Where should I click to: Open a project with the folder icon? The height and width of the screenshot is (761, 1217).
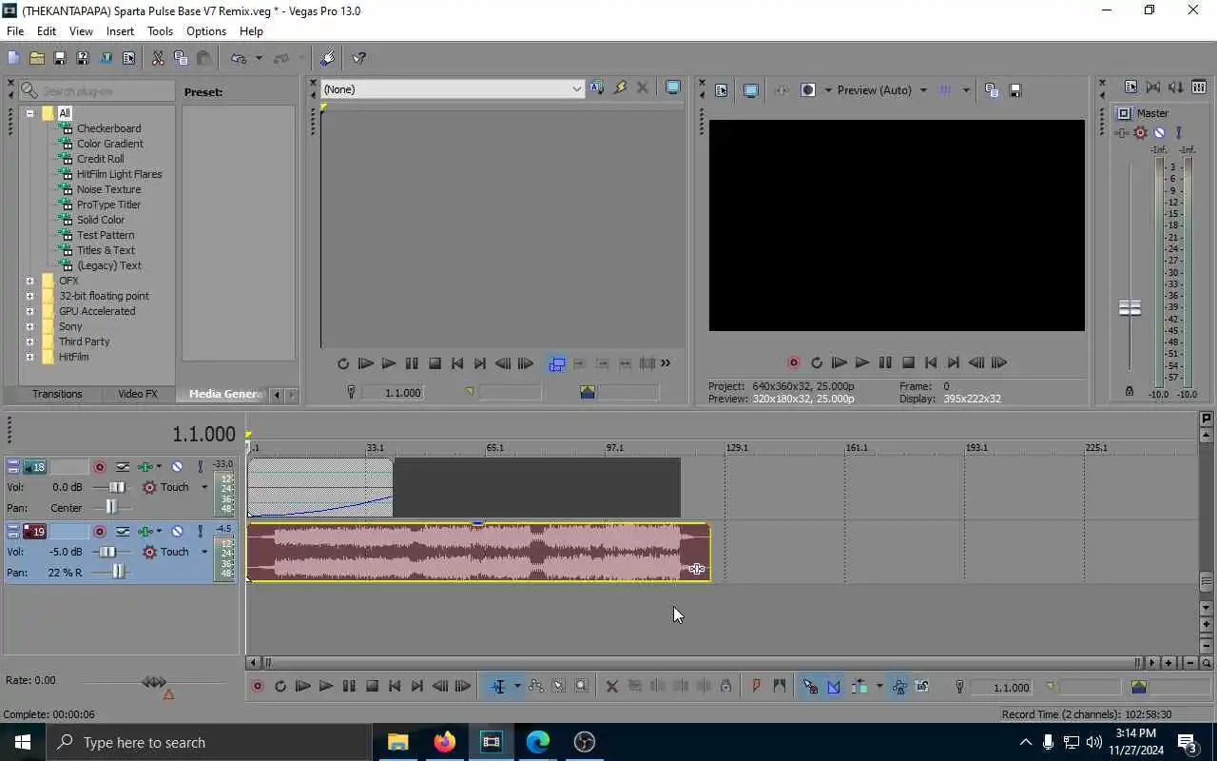pyautogui.click(x=36, y=58)
